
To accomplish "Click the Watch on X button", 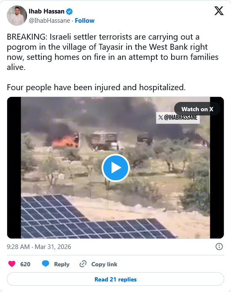I will click(x=197, y=109).
